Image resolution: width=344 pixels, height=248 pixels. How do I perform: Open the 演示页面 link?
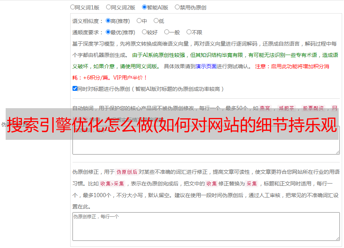point(206,66)
